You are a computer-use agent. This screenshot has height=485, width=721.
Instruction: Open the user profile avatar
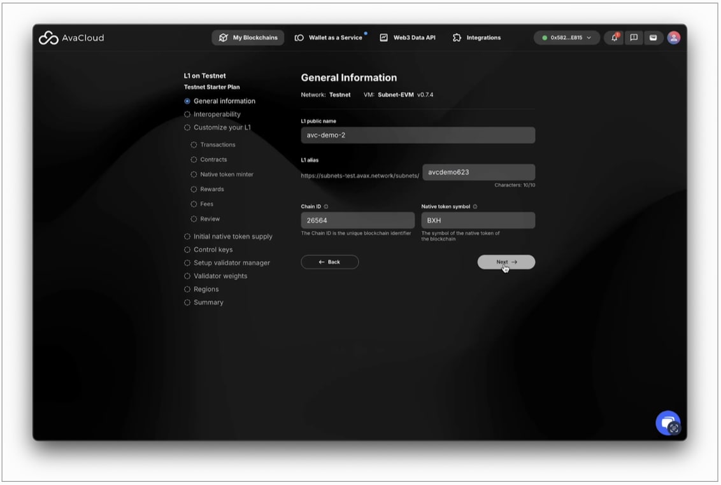(x=674, y=38)
